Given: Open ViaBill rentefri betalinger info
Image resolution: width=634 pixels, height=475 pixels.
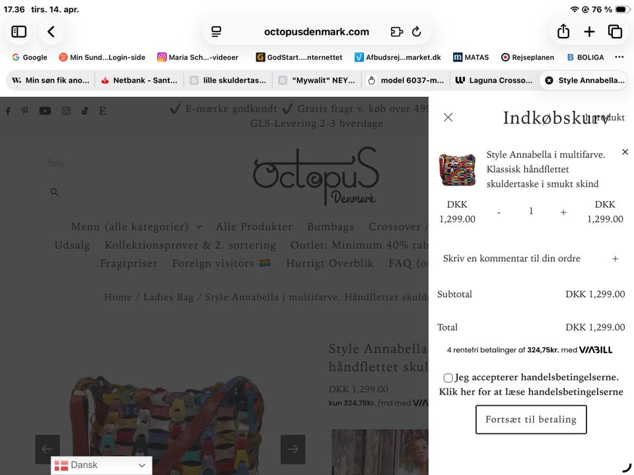Looking at the screenshot, I should click(x=530, y=350).
